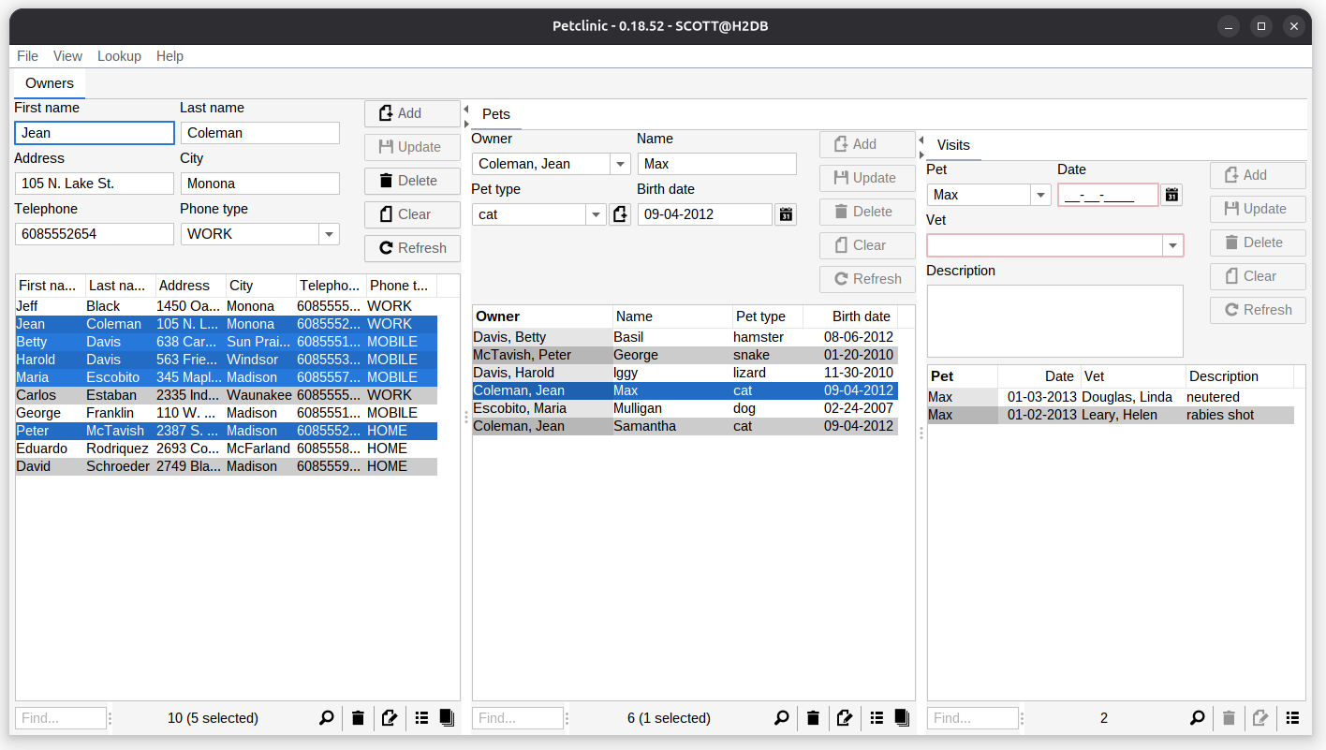Select the Pets tab

pos(495,114)
